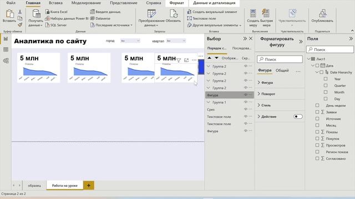Check the Покупок field checkbox
This screenshot has width=355, height=199.
317,139
